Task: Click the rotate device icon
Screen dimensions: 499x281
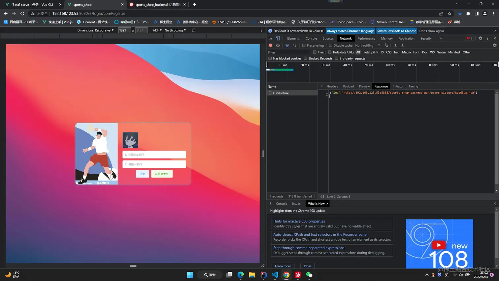Action: [193, 30]
